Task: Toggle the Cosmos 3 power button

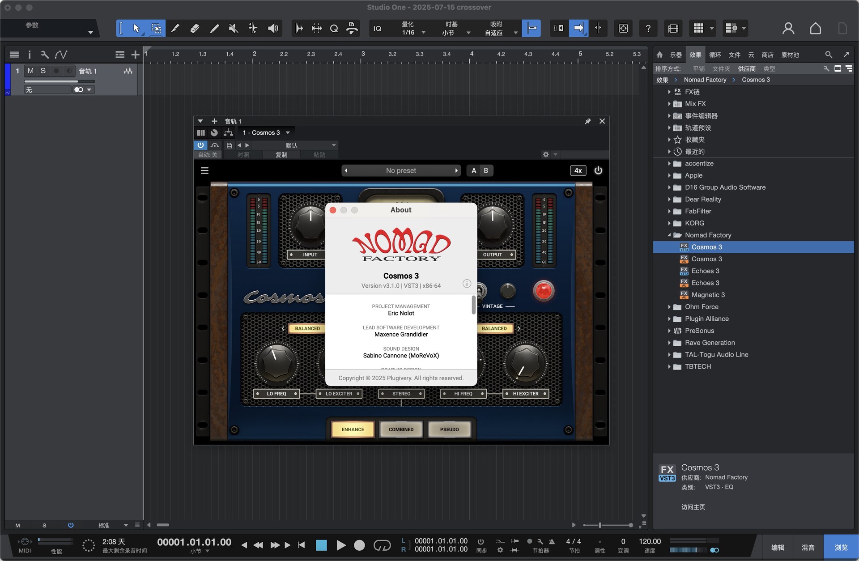Action: (x=598, y=170)
